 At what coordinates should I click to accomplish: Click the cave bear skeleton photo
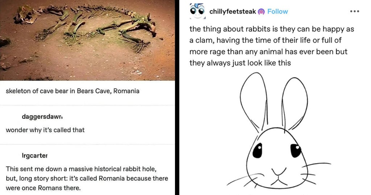click(x=87, y=40)
